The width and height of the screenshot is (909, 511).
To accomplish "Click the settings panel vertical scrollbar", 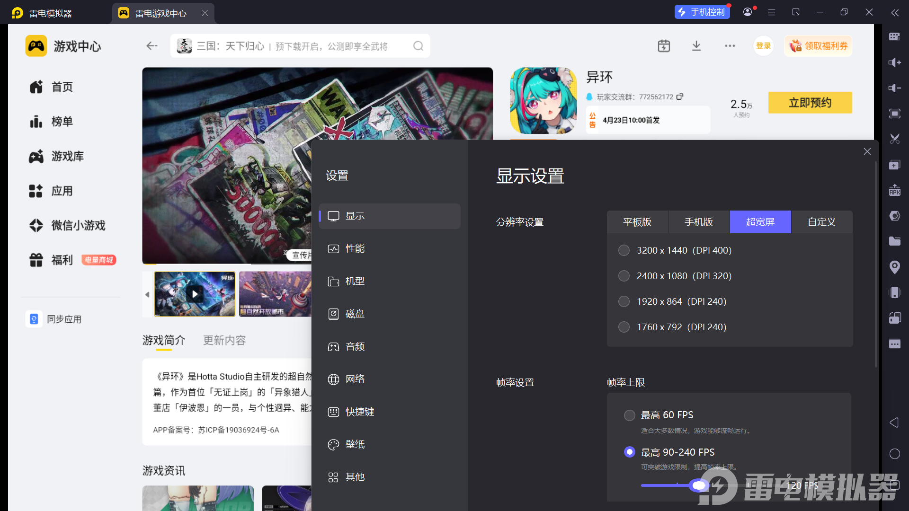I will click(876, 264).
